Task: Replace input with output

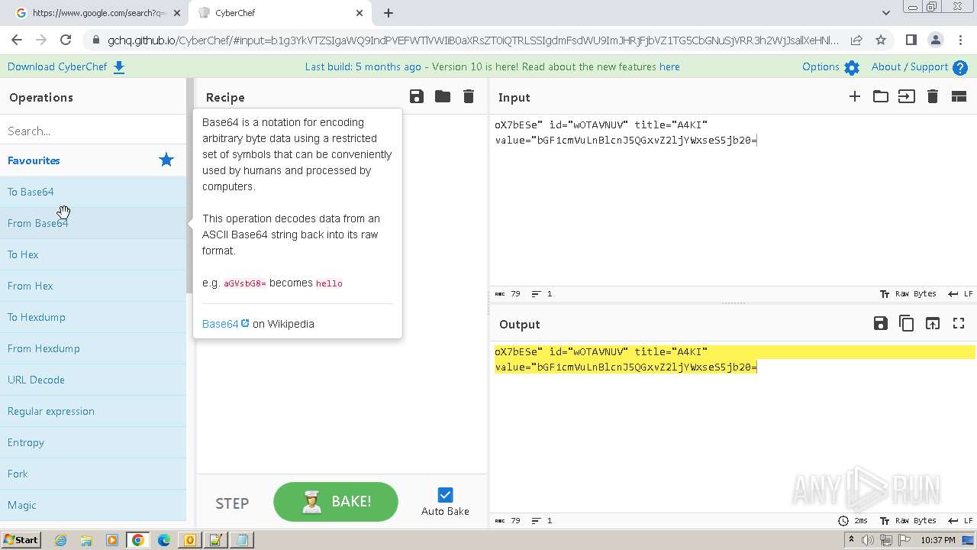Action: pos(933,323)
